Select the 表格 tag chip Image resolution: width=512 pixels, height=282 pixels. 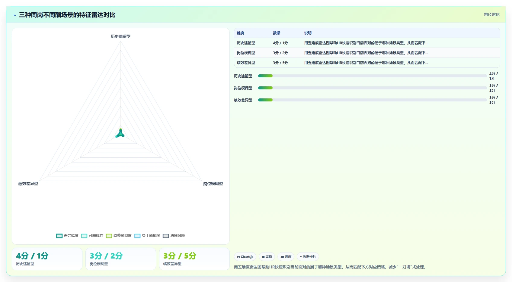pyautogui.click(x=267, y=257)
